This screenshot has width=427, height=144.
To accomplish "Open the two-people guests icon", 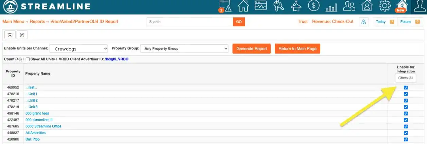I will (x=349, y=6).
